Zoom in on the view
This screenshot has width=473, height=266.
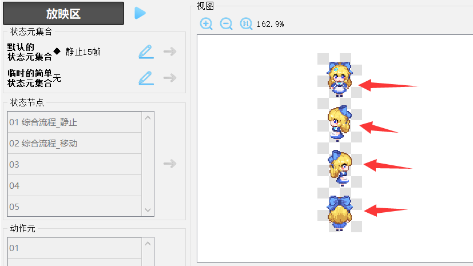pyautogui.click(x=206, y=24)
